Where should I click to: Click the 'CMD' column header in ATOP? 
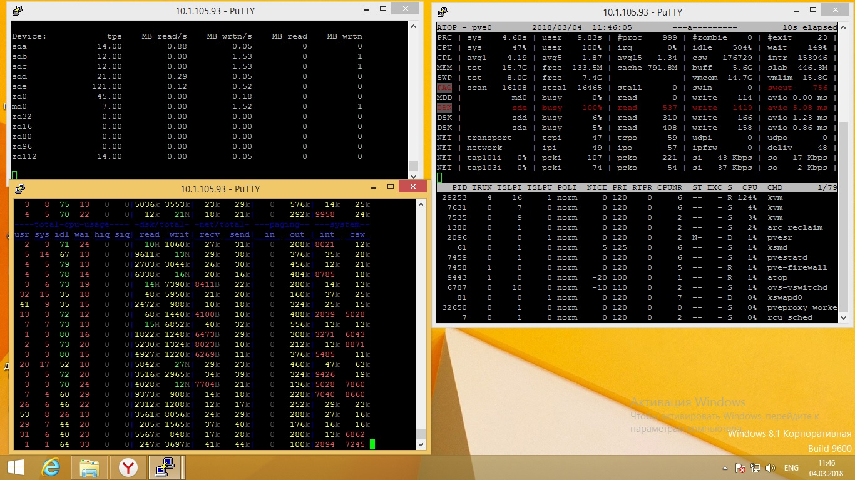pyautogui.click(x=774, y=187)
